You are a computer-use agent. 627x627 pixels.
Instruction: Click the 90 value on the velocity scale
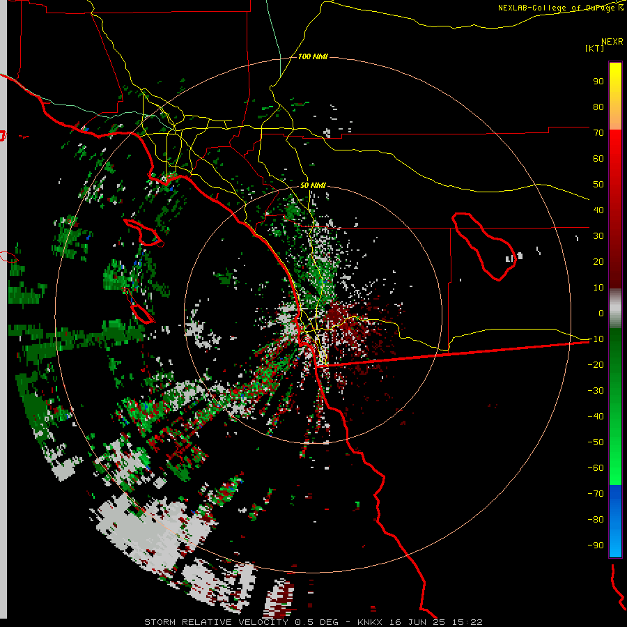(598, 82)
